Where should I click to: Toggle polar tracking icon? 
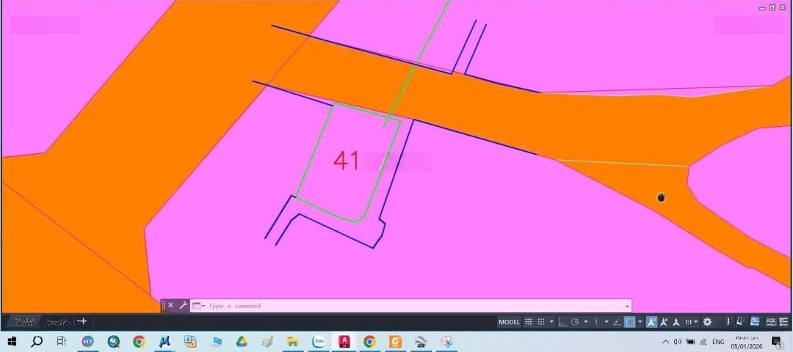click(575, 322)
